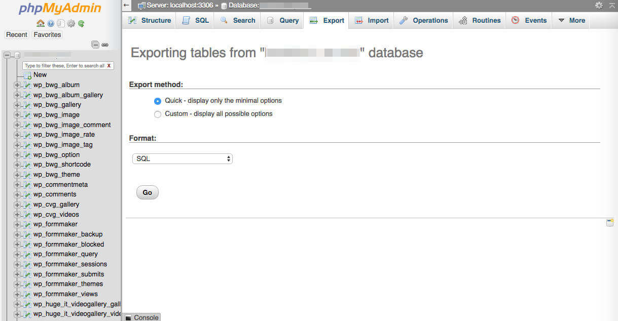The image size is (618, 321).
Task: Expand the wp_comments table node
Action: [x=17, y=194]
